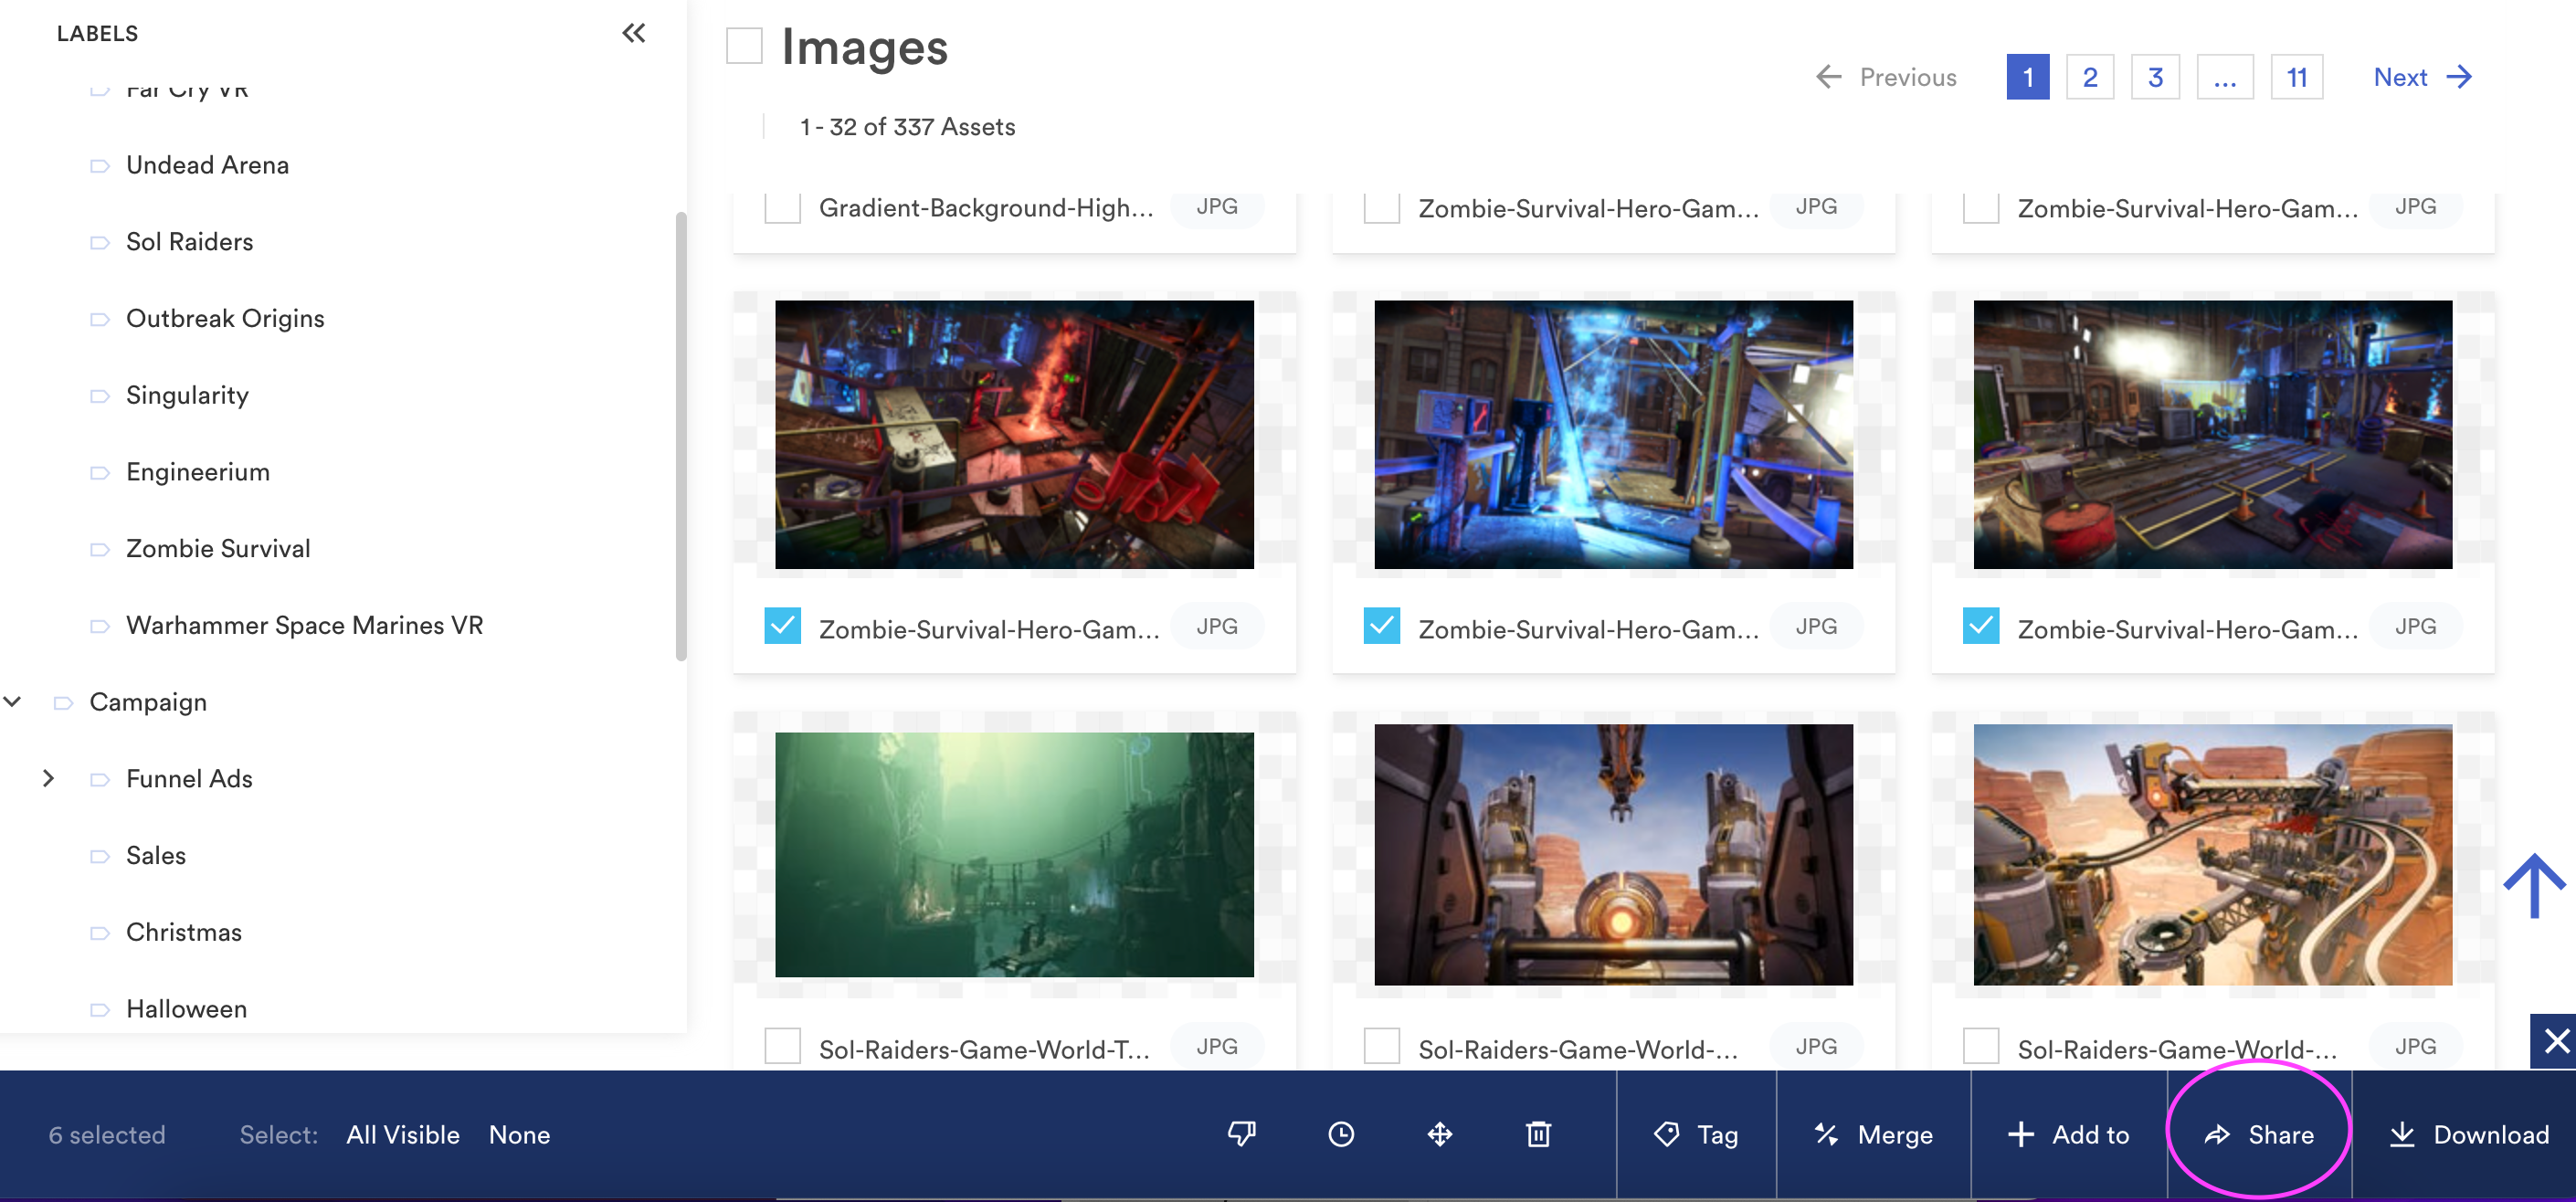Screen dimensions: 2576x1202
Task: Select All Visible assets
Action: pyautogui.click(x=403, y=1135)
